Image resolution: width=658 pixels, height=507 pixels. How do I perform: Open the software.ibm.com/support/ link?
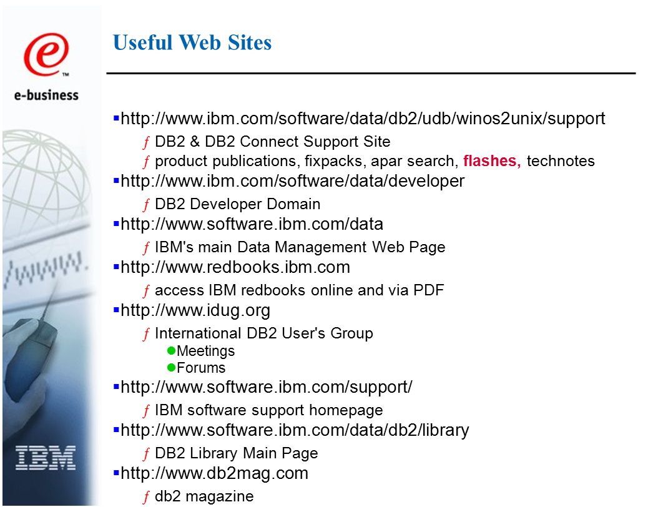267,387
